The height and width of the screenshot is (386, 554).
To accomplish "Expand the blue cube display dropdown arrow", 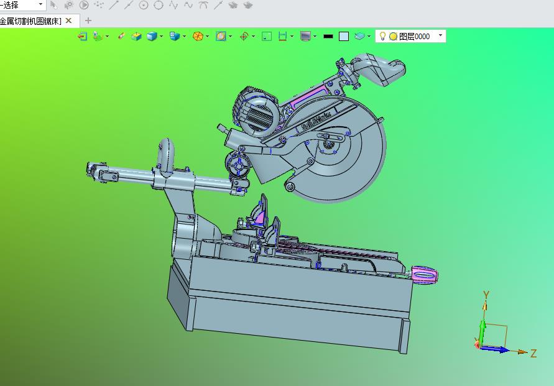I will pyautogui.click(x=162, y=37).
